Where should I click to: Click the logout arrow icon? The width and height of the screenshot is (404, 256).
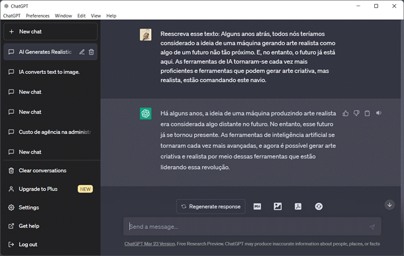point(11,245)
